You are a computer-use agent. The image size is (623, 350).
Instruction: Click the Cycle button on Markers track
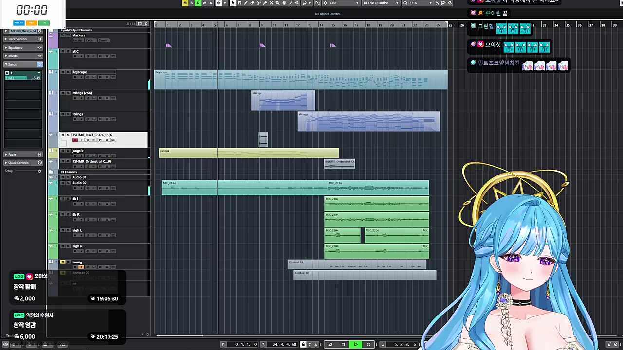(91, 40)
